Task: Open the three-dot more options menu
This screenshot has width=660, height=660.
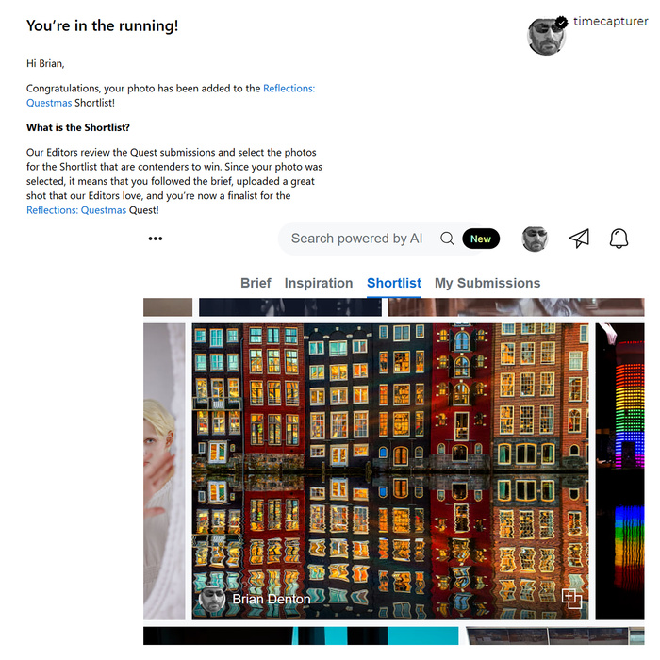Action: click(x=156, y=239)
